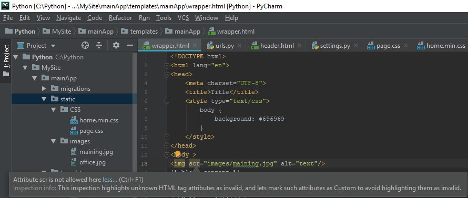Expand the migrations folder arrow
The width and height of the screenshot is (468, 198).
point(44,89)
